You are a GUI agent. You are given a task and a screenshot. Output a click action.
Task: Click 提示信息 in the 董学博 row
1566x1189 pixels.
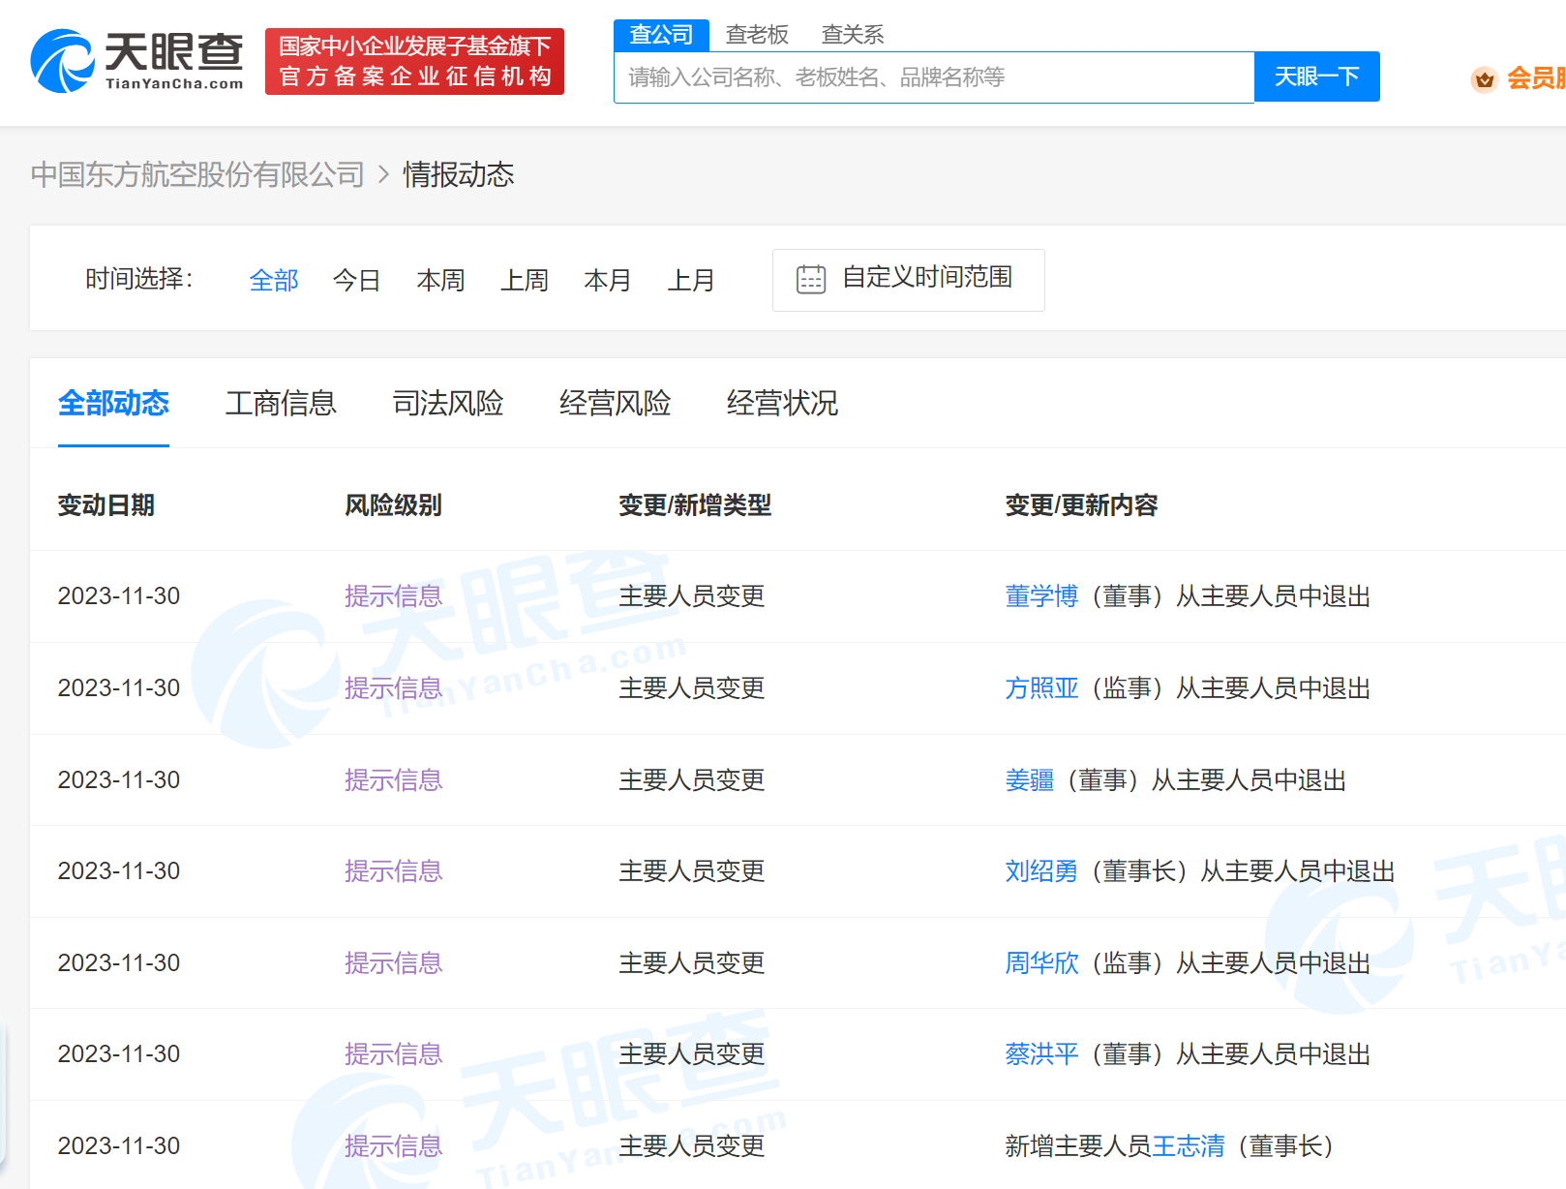pyautogui.click(x=393, y=596)
